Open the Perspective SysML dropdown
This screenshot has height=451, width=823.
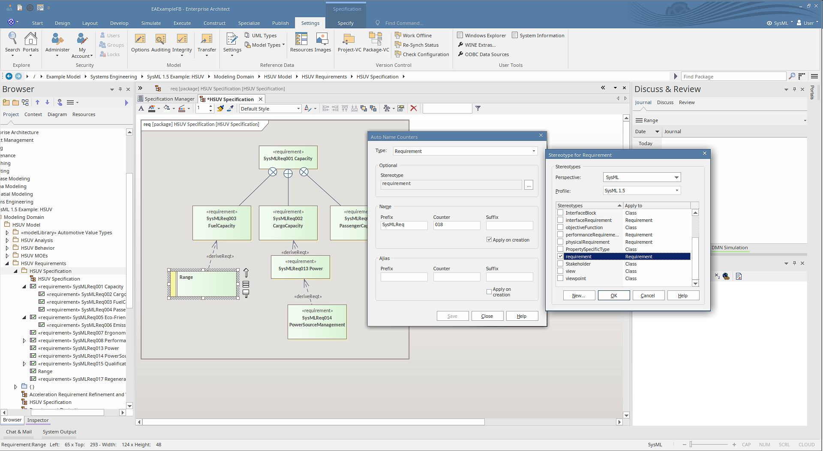pyautogui.click(x=676, y=177)
